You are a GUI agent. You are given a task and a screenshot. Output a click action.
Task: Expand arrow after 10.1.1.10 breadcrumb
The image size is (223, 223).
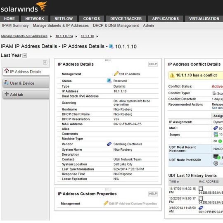97,36
